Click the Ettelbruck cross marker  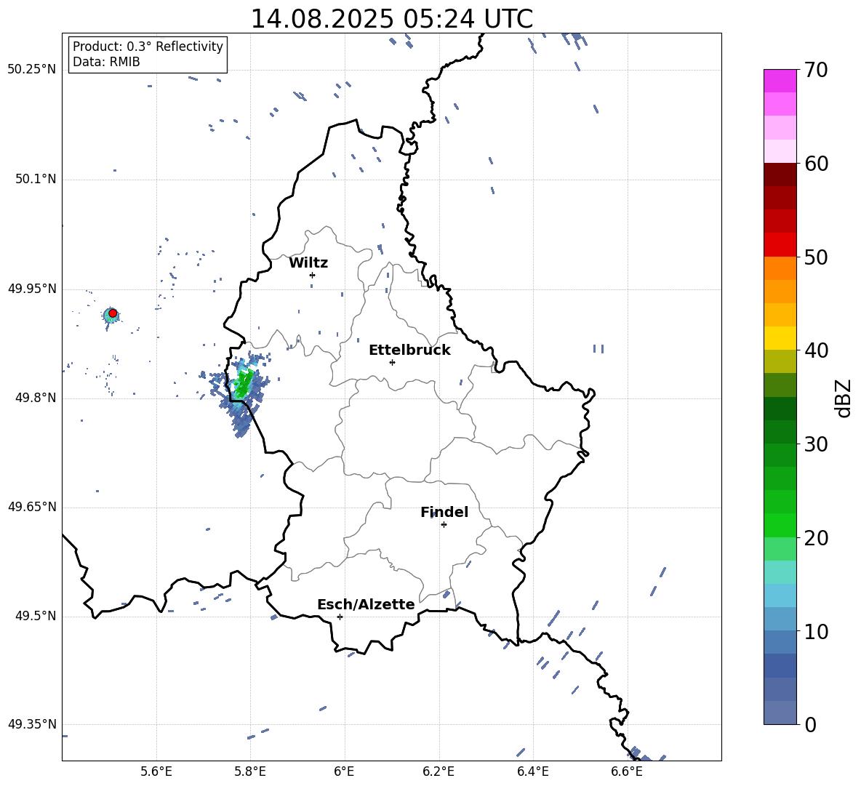point(392,362)
